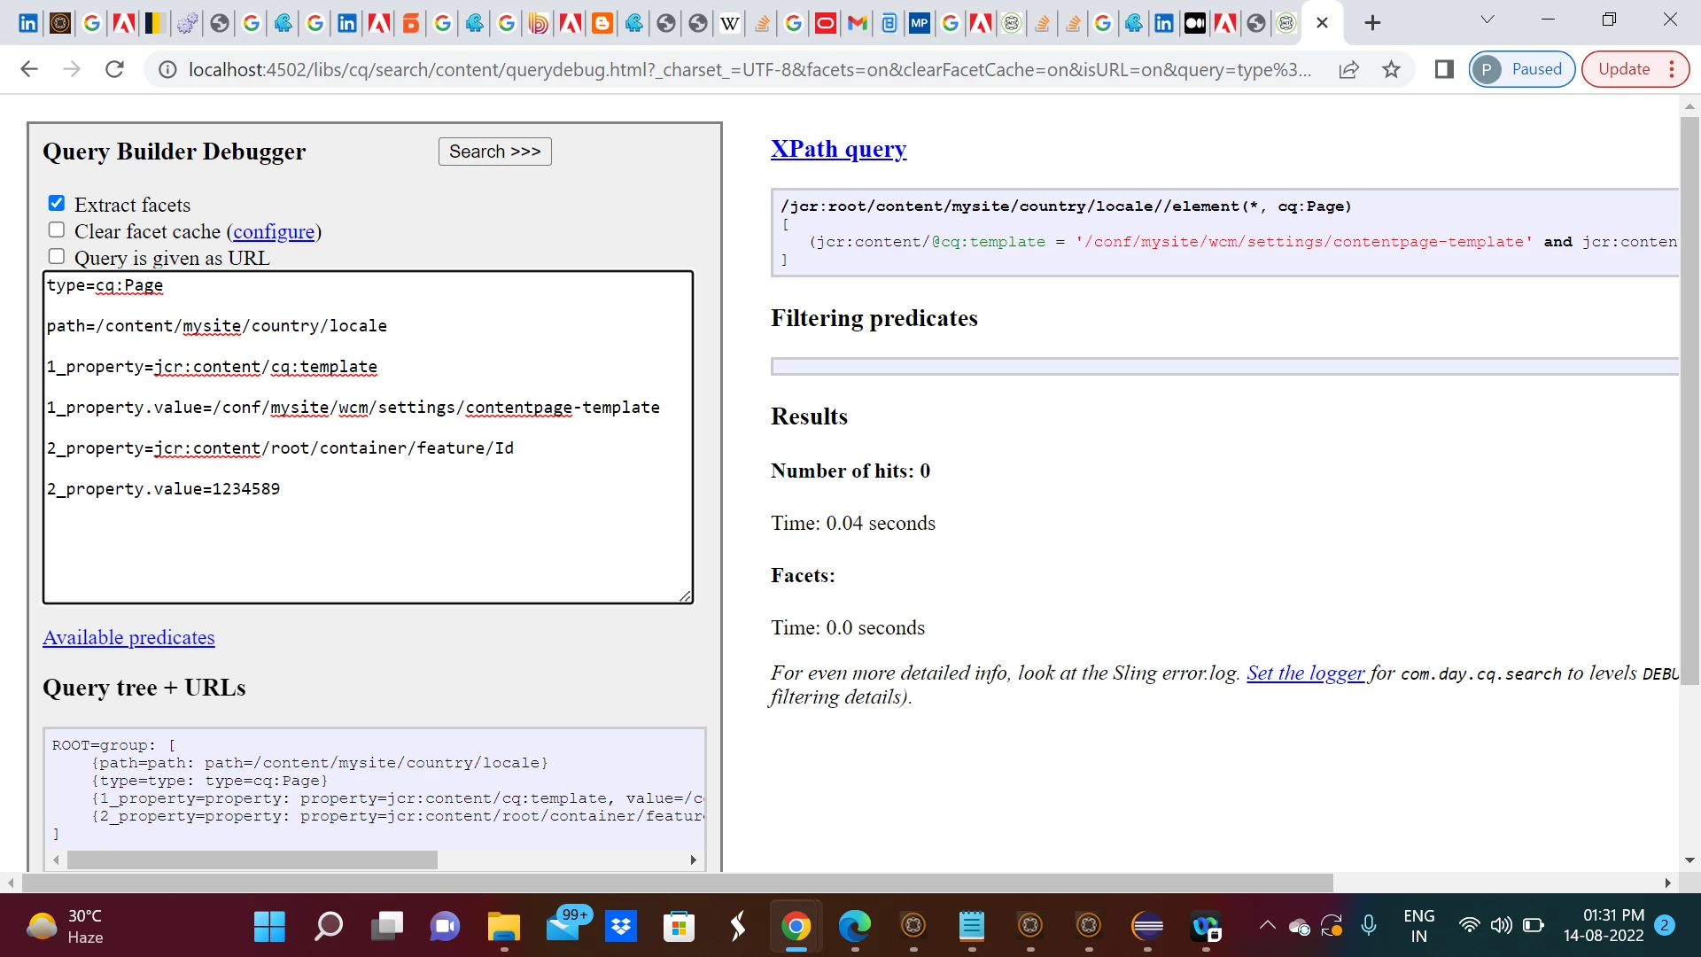Reload the page with refresh icon
1701x957 pixels.
[114, 69]
